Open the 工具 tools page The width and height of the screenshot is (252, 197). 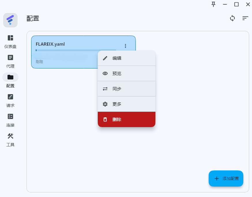(x=10, y=140)
